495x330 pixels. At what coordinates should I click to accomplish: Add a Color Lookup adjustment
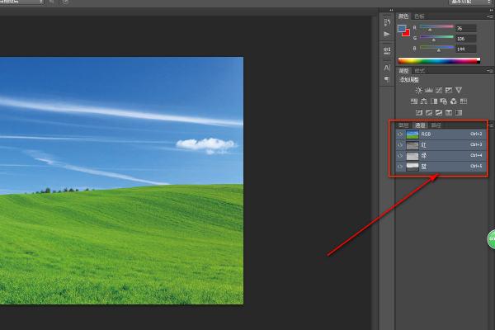point(464,101)
